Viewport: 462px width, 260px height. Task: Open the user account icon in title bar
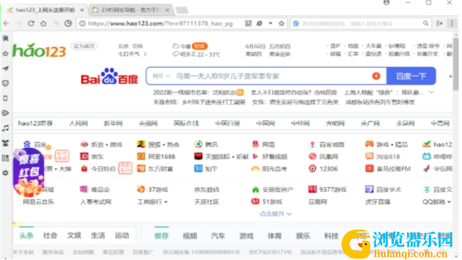click(x=387, y=3)
